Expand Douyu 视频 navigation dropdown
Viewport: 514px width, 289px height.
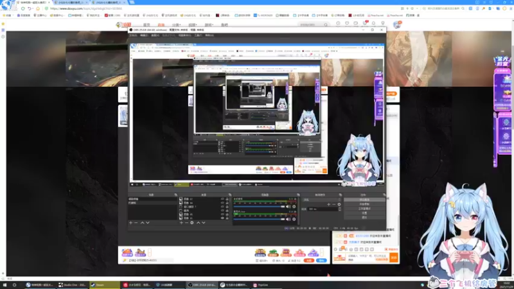(x=192, y=25)
